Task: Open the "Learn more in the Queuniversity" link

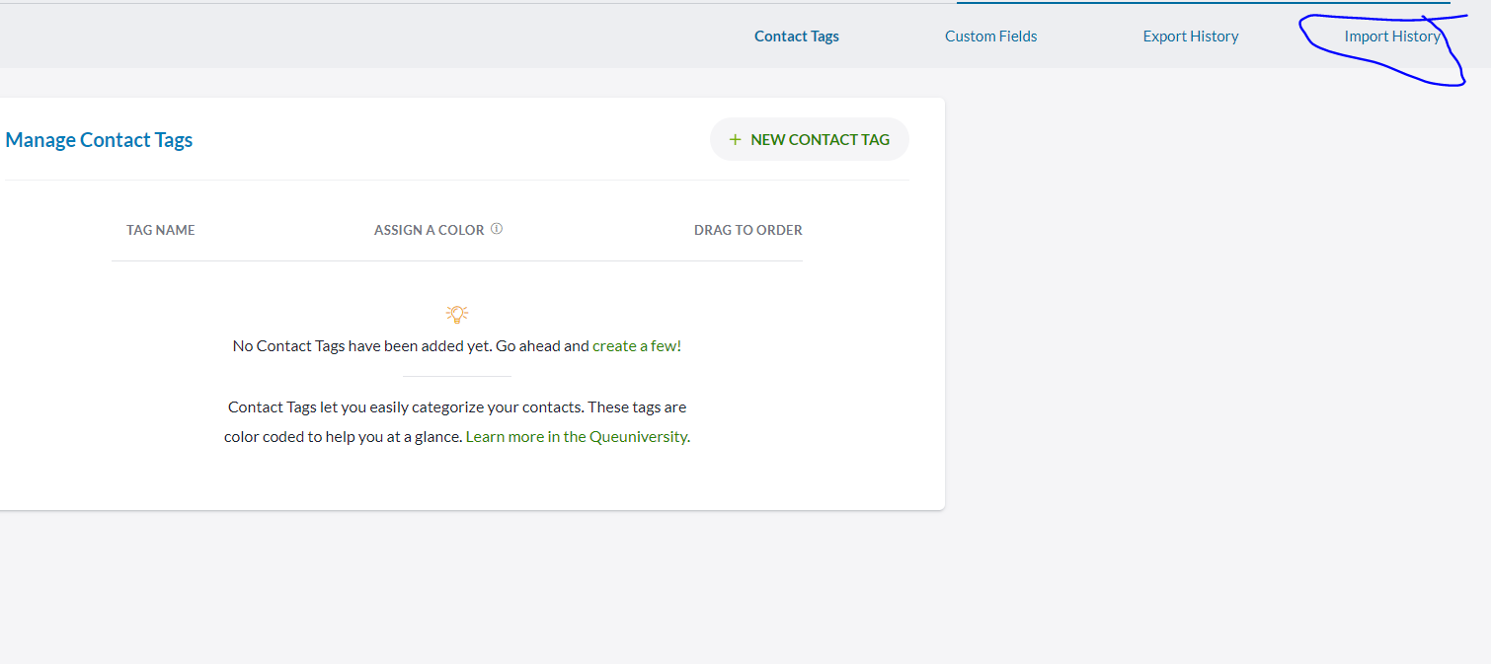Action: pyautogui.click(x=577, y=436)
